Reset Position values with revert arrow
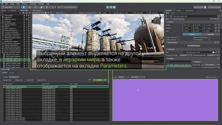Image resolution: width=222 pixels, height=125 pixels. click(219, 25)
